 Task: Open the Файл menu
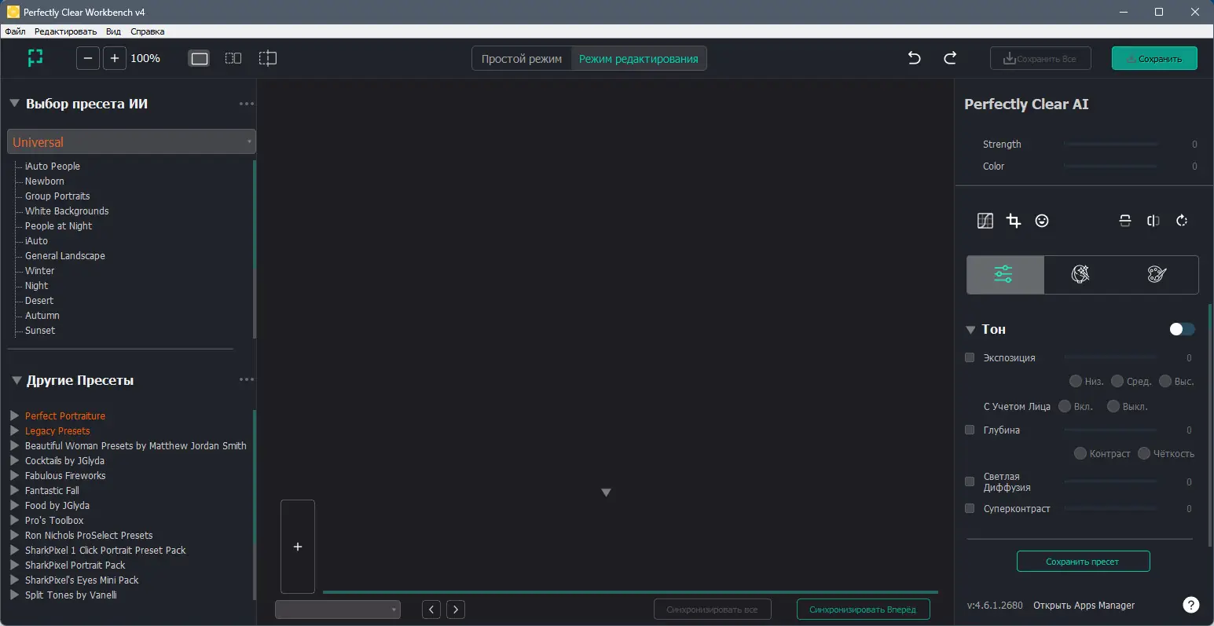pyautogui.click(x=15, y=31)
